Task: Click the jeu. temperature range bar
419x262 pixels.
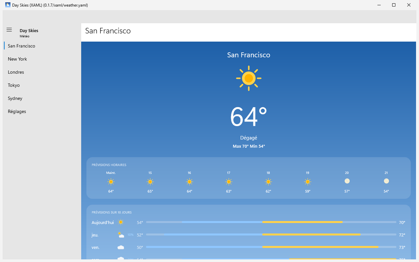Action: (x=271, y=234)
